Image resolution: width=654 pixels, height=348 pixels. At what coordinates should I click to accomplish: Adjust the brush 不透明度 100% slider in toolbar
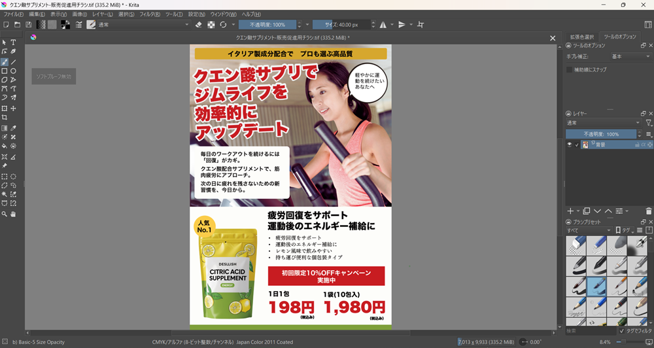(267, 25)
